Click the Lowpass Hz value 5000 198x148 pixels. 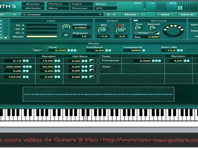pos(133,50)
